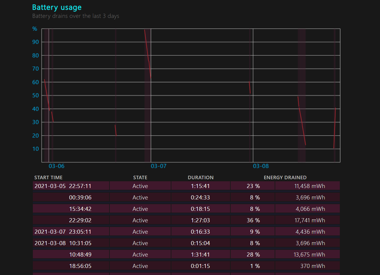Select the 2021-03-05 22:57:11 start time cell
The image size is (380, 275).
click(63, 186)
